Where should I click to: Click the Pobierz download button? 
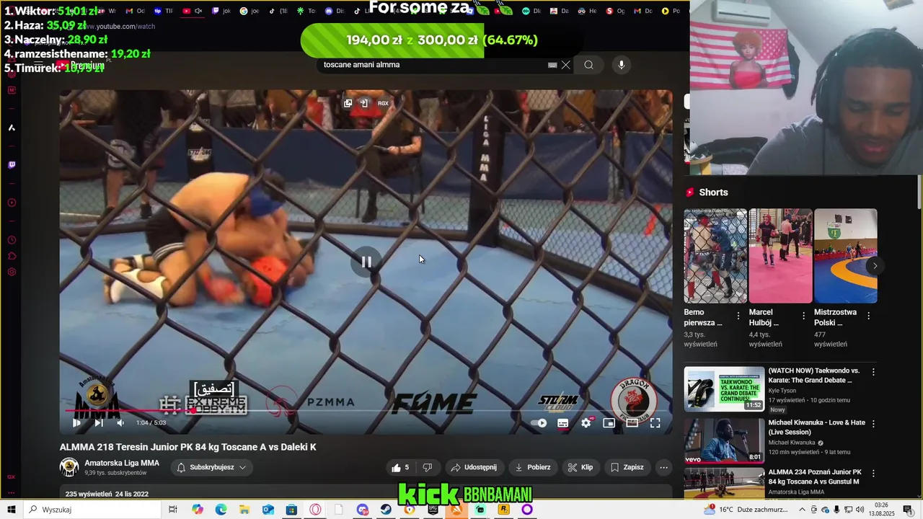(x=533, y=467)
